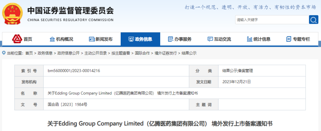Go to 首页 in the breadcrumb
Image resolution: width=321 pixels, height=131 pixels.
point(29,53)
